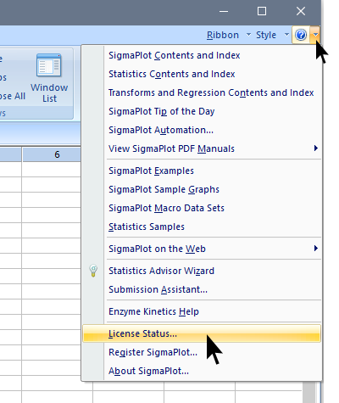The height and width of the screenshot is (403, 339).
Task: Open Submission Assistant
Action: [x=202, y=289]
